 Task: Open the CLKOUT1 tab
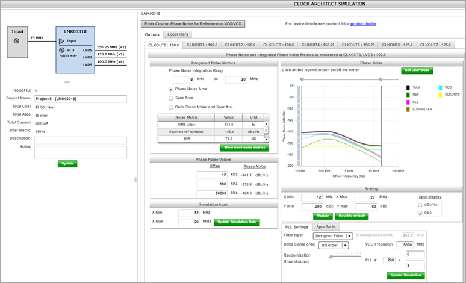[202, 45]
